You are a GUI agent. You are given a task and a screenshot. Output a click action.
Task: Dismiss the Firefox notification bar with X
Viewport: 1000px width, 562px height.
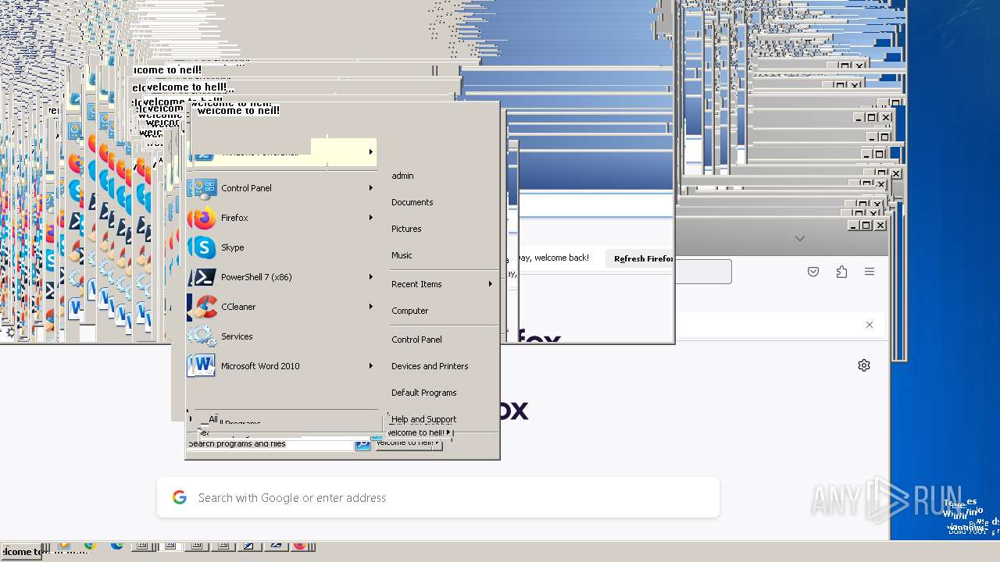click(x=870, y=325)
